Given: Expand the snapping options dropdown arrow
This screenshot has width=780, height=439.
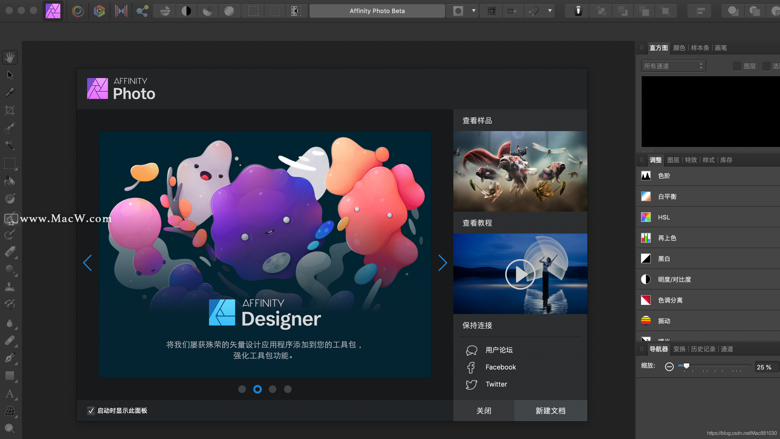Looking at the screenshot, I should [550, 11].
